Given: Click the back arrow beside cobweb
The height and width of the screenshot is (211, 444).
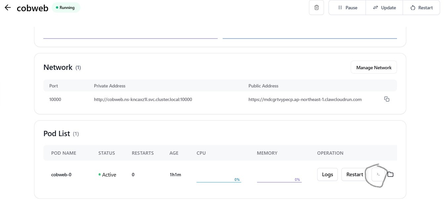Looking at the screenshot, I should click(x=8, y=8).
